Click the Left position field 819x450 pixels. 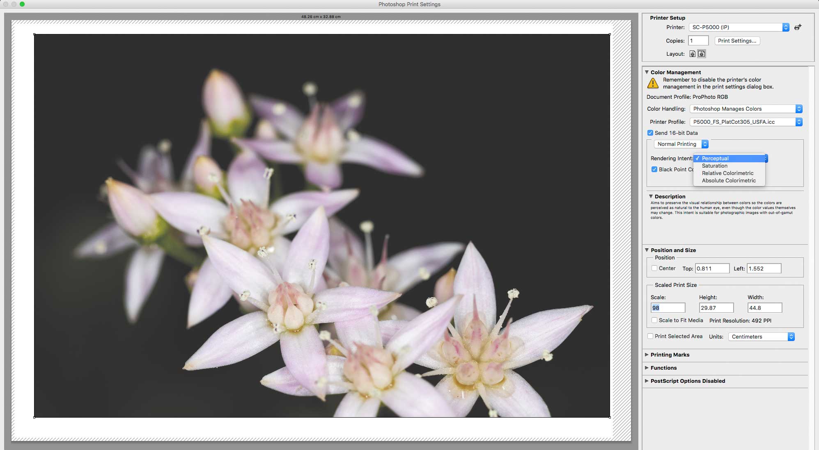pos(764,268)
